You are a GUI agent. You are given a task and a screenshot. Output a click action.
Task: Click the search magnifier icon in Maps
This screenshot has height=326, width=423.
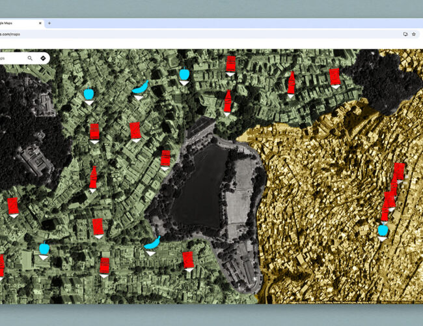point(30,58)
